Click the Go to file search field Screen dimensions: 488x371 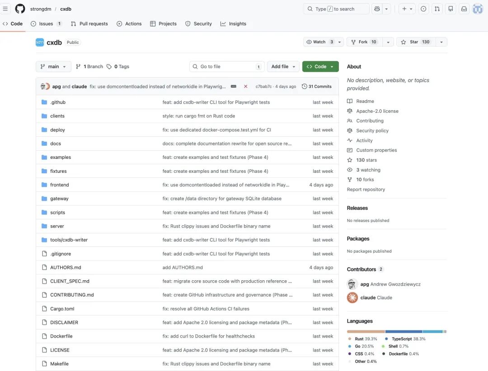point(227,66)
